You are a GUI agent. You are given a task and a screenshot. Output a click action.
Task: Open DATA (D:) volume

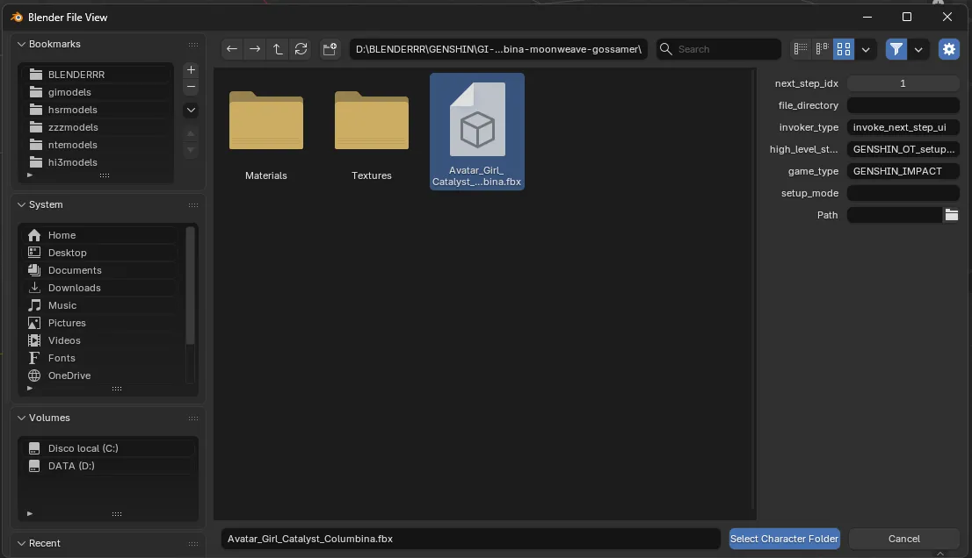[108, 466]
